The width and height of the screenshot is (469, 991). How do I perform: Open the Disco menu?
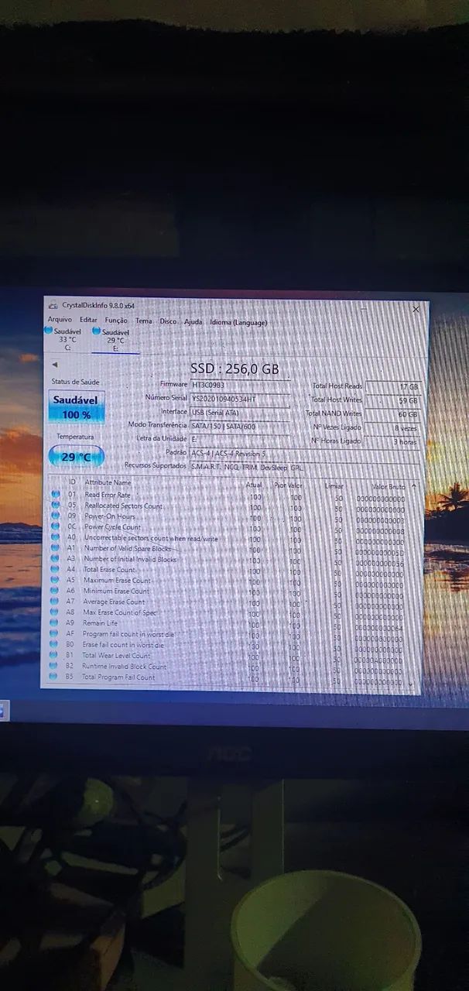(x=168, y=321)
